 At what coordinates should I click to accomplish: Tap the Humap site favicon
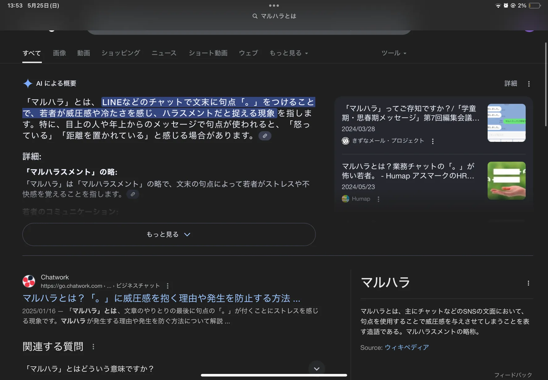point(345,199)
